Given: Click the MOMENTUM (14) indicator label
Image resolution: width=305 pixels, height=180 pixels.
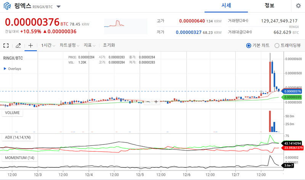Looking at the screenshot, I should click(x=19, y=158).
